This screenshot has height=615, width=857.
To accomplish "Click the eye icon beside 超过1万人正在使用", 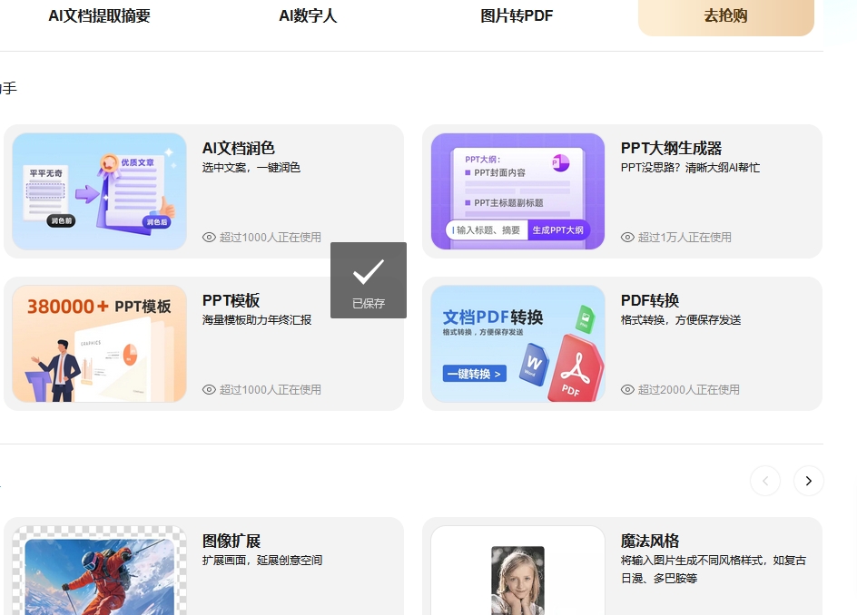I will 627,237.
